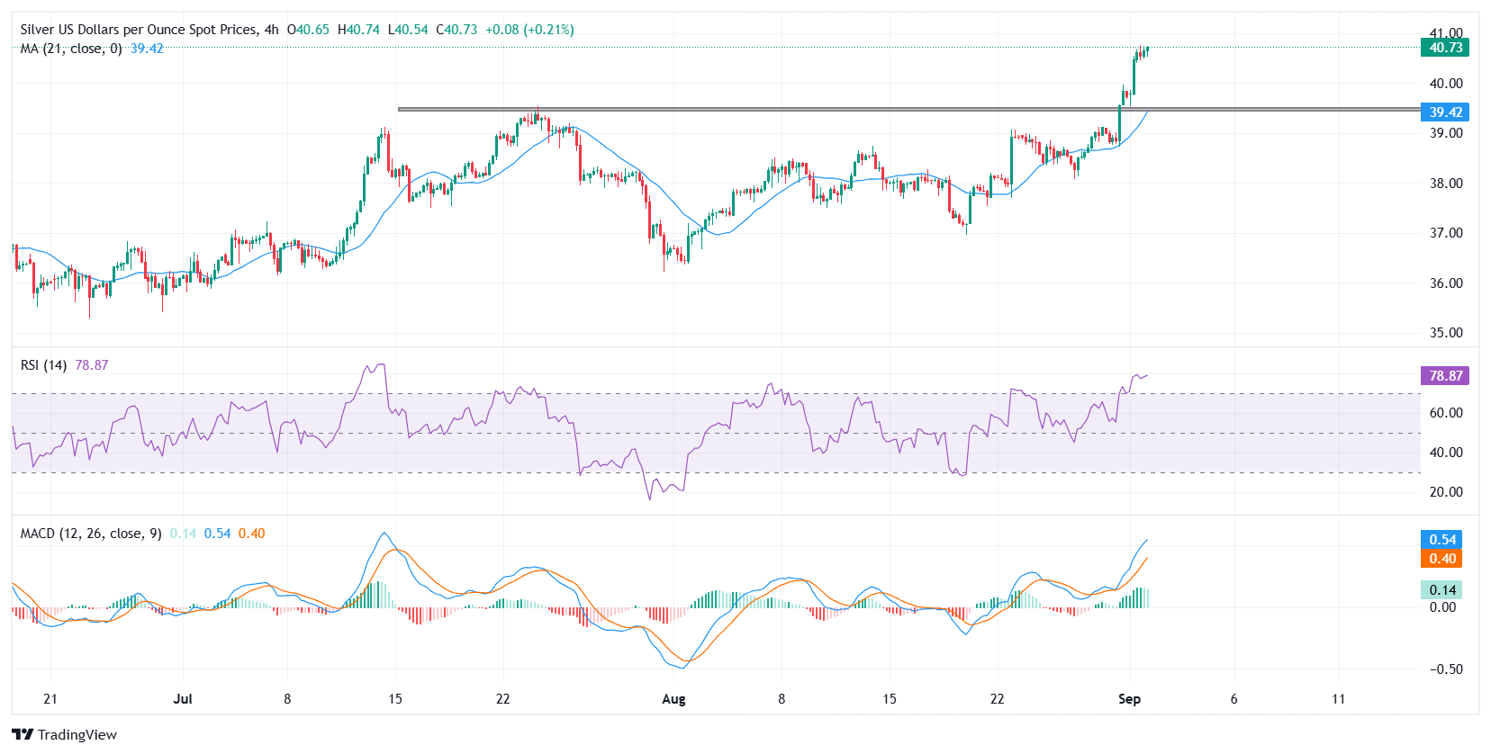Select the 37.00 price axis label
Image resolution: width=1491 pixels, height=754 pixels.
[1446, 233]
